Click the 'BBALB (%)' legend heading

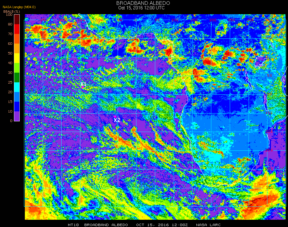[12, 12]
